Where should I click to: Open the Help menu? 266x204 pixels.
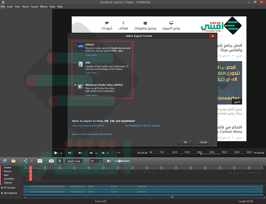(60, 6)
